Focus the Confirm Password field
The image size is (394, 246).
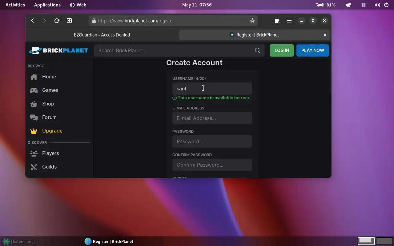[x=212, y=165]
